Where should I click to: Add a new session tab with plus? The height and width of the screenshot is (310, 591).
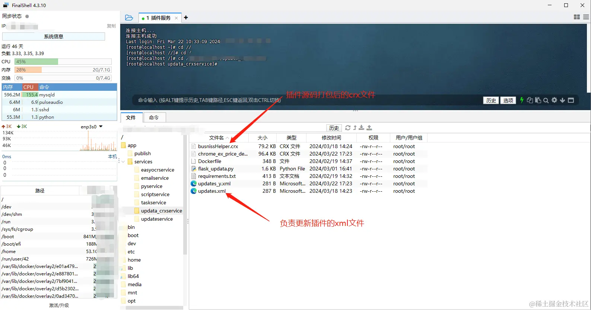tap(186, 17)
